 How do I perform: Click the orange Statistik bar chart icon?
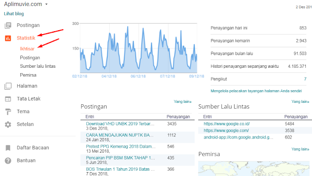pos(8,38)
